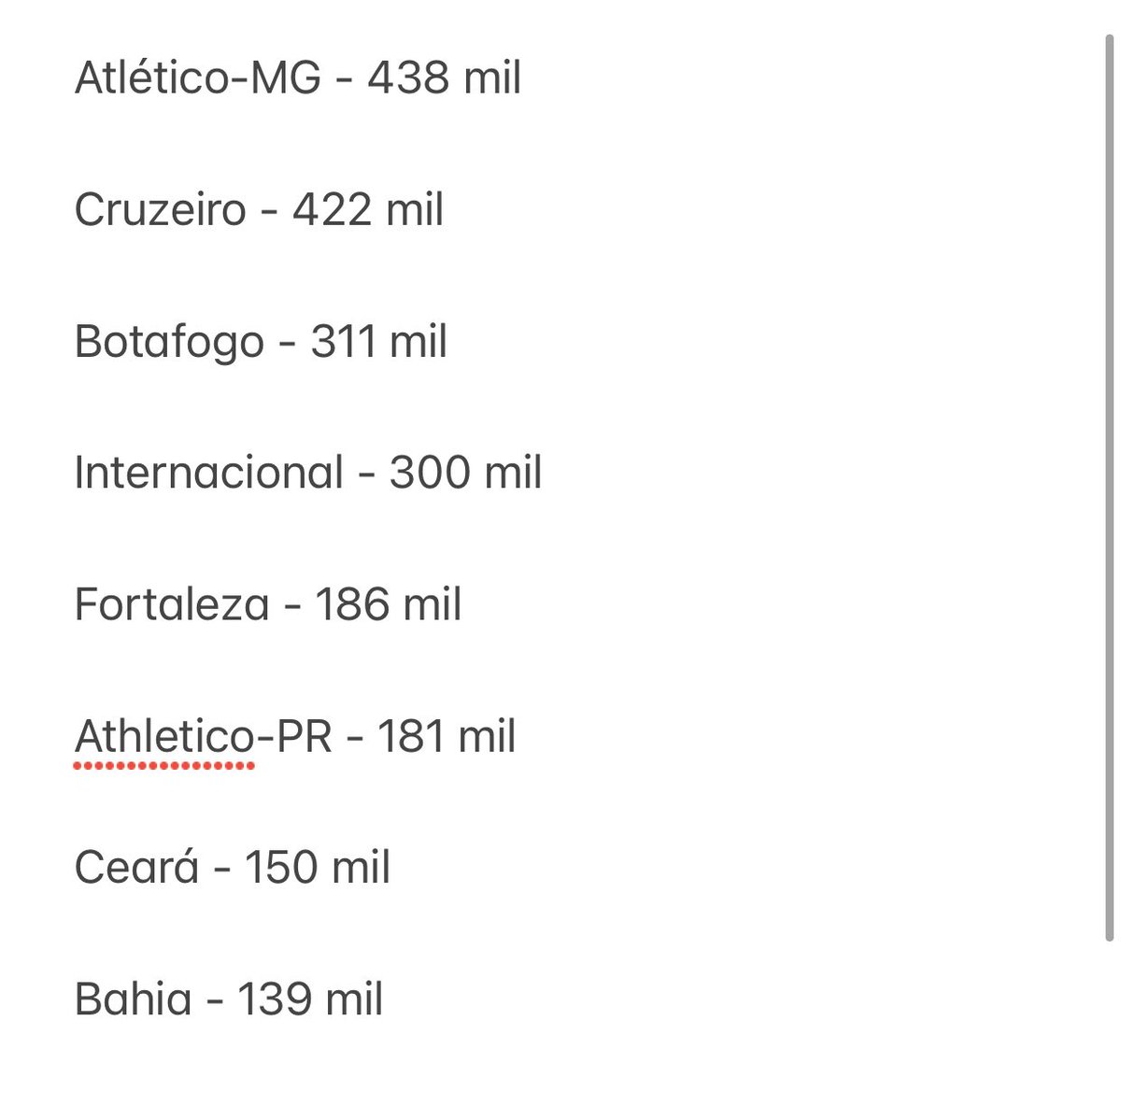Click "mil" at end of Atlético-MG line
The width and height of the screenshot is (1121, 1105).
click(492, 78)
